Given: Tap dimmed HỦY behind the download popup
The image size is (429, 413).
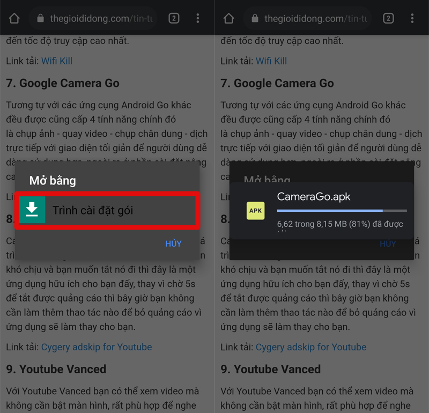Looking at the screenshot, I should click(388, 244).
